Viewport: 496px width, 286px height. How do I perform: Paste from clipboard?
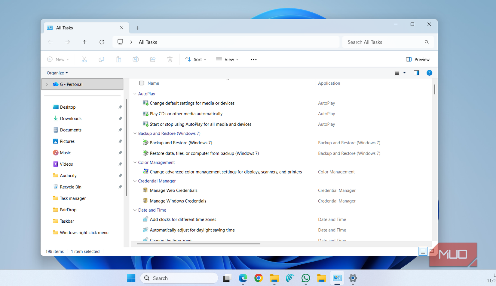(118, 59)
